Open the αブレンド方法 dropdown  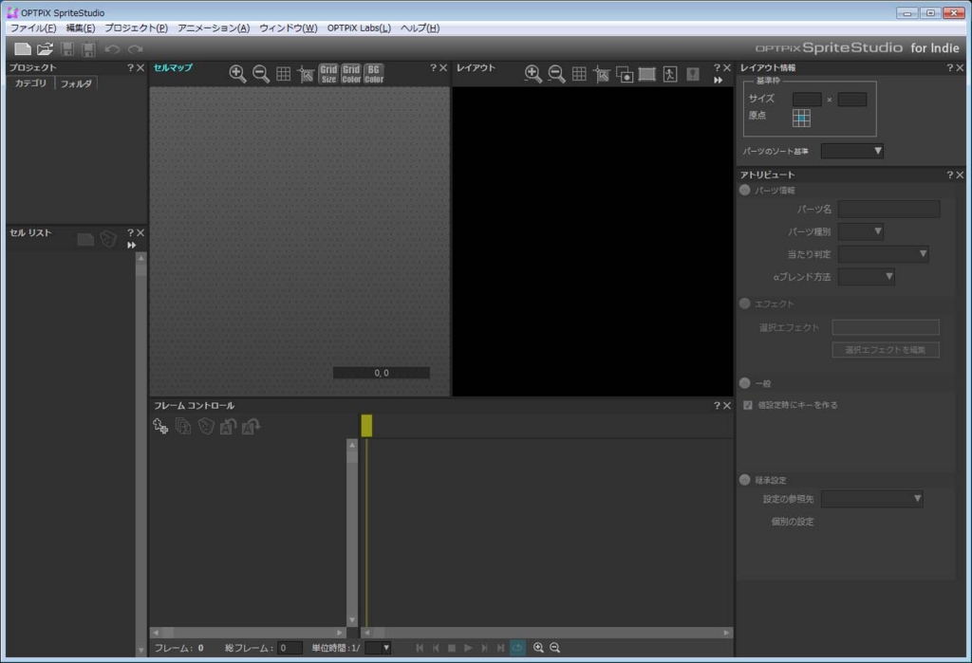(x=866, y=276)
